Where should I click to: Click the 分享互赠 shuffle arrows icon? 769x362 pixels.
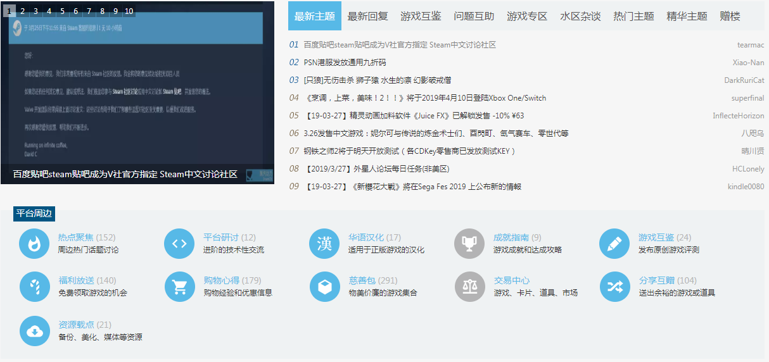[x=614, y=287]
